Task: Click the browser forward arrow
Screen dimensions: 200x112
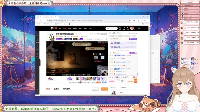Action: [40, 21]
